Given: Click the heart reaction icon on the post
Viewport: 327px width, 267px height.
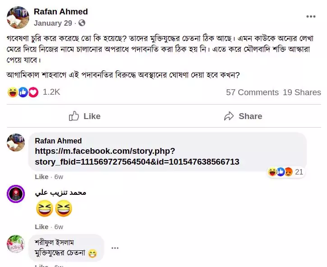Looking at the screenshot, I should tap(33, 92).
